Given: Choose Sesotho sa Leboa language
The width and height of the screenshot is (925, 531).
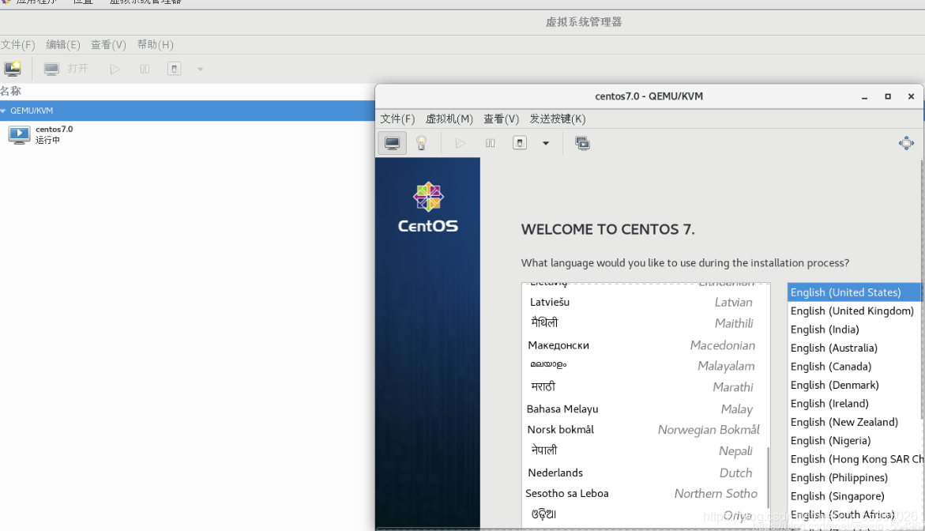Looking at the screenshot, I should pos(644,493).
